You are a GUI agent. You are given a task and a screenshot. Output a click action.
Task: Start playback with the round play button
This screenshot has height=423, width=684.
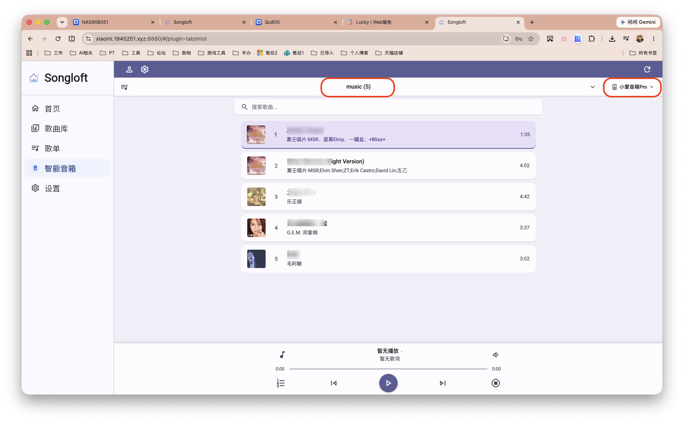tap(388, 383)
